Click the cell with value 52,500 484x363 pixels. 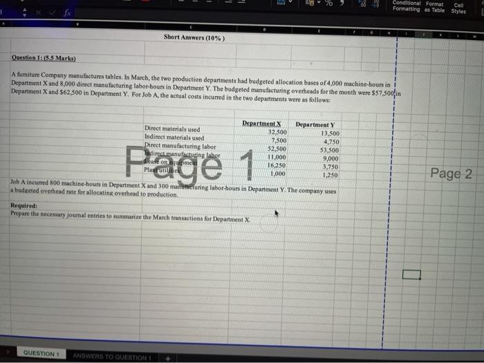277,149
